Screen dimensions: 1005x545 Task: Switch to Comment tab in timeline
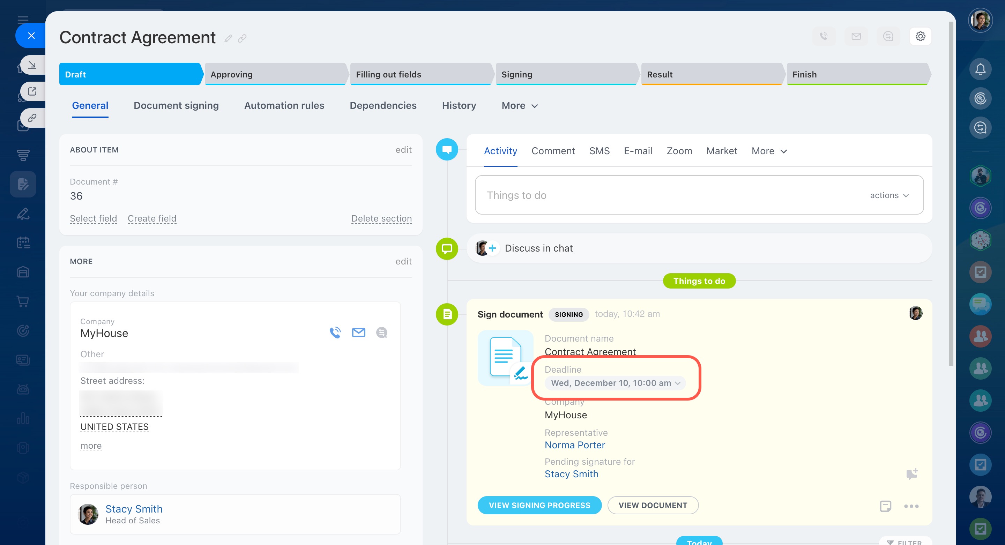553,151
